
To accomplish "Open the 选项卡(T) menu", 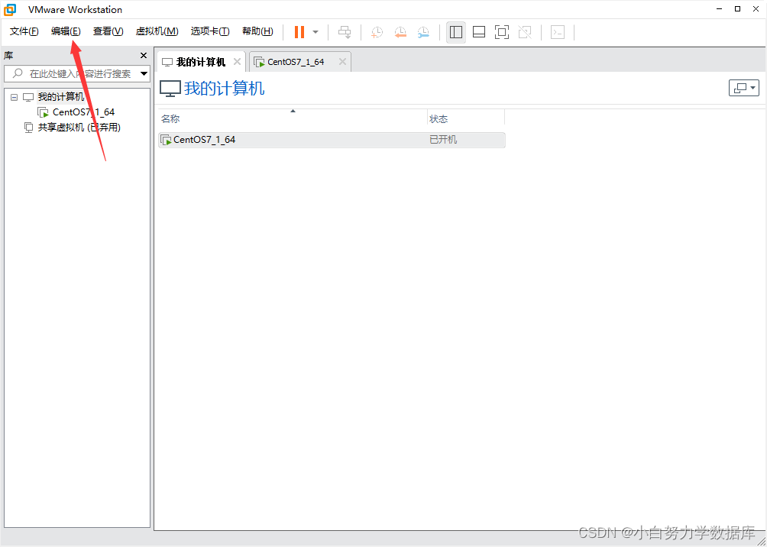I will click(210, 32).
